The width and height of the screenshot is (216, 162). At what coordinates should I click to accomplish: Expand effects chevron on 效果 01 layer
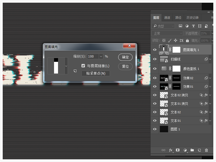click(x=210, y=86)
